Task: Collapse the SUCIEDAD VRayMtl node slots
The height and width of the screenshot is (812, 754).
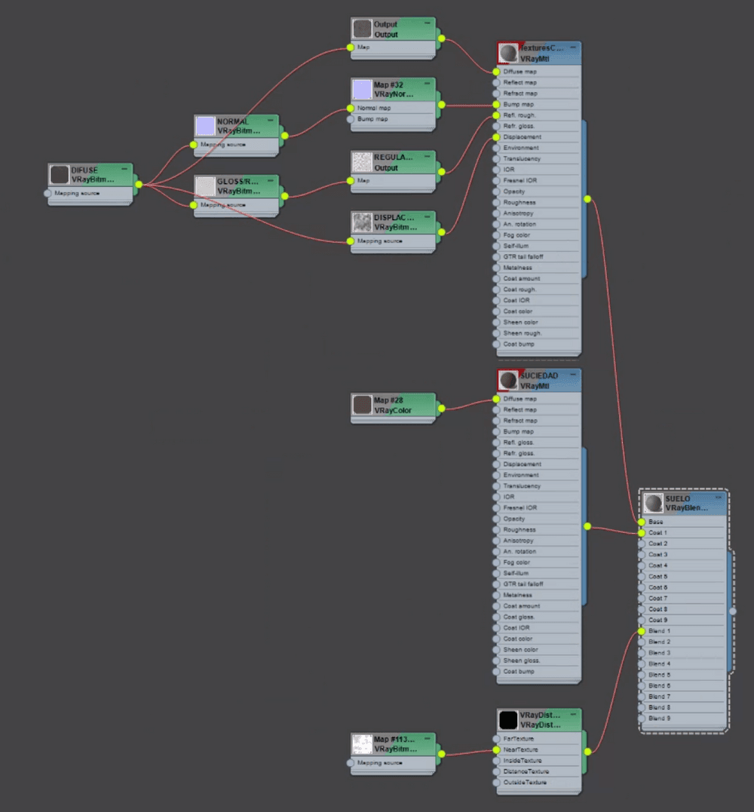Action: pyautogui.click(x=573, y=375)
